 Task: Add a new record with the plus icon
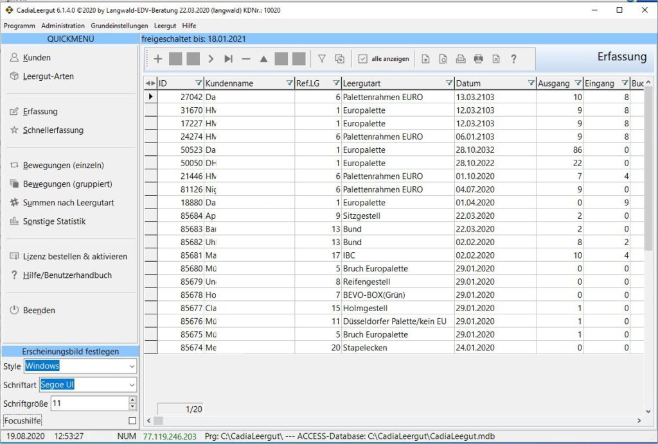[x=158, y=59]
